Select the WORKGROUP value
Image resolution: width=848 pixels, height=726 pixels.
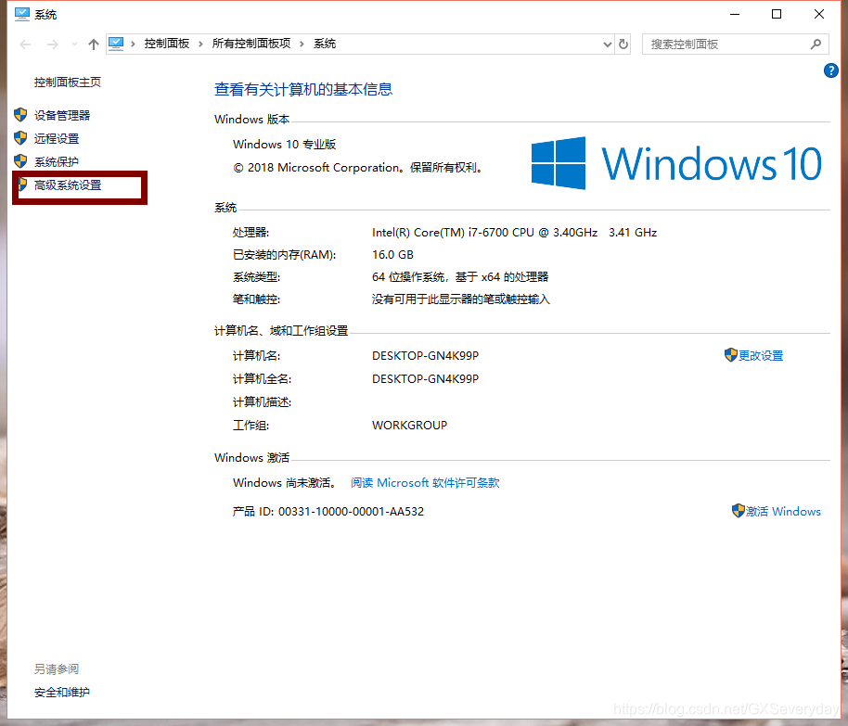[409, 426]
